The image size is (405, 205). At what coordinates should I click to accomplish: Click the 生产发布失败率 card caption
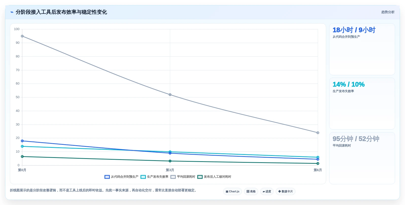tap(343, 91)
